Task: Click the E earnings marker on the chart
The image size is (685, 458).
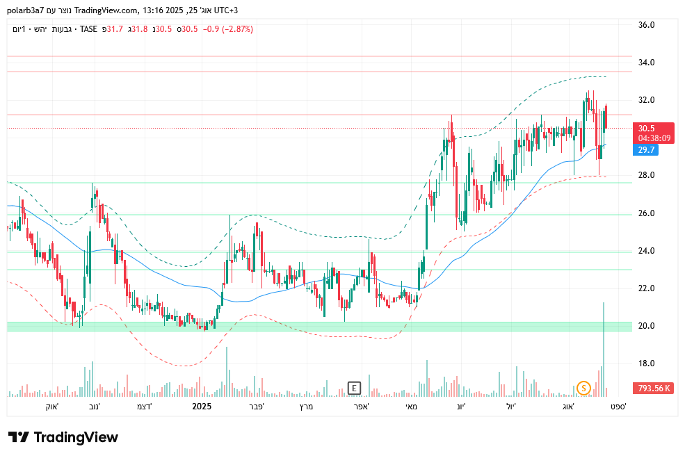Action: click(x=354, y=388)
